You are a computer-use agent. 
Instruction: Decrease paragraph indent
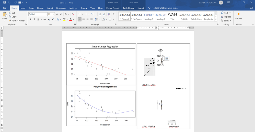tap(100, 14)
